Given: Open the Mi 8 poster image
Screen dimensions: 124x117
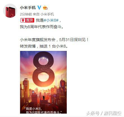Looking at the screenshot, I should click(x=43, y=82).
